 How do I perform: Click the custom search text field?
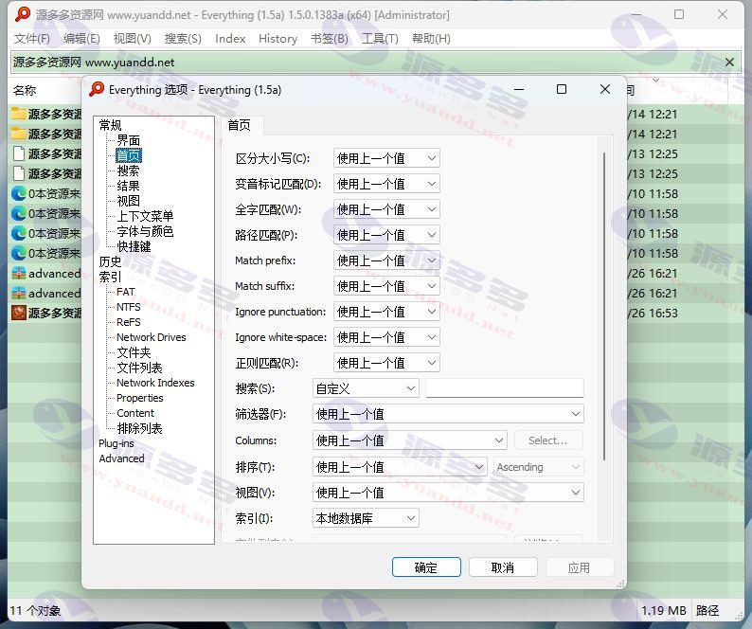pos(505,388)
